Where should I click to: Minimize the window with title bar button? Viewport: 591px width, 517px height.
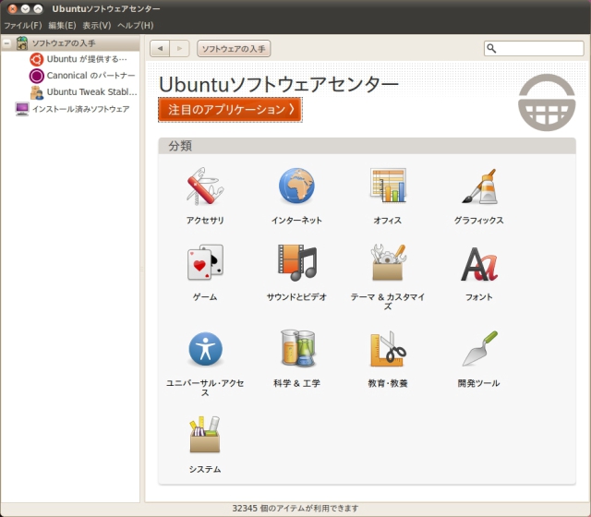tap(25, 8)
